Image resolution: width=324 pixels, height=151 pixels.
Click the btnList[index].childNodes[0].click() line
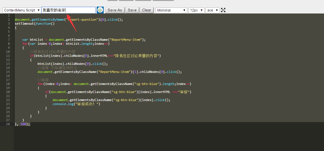point(73,64)
